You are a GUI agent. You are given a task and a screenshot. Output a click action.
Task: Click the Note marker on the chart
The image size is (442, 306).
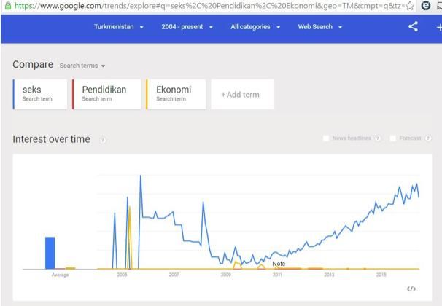click(x=279, y=264)
